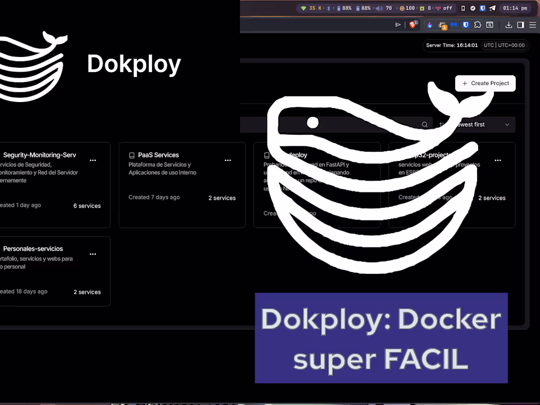Click the UTC timezone selector
The image size is (540, 405).
(504, 45)
